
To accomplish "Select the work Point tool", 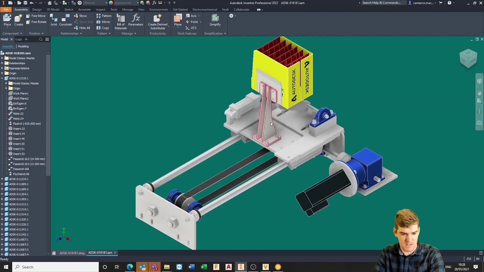I will (x=192, y=22).
